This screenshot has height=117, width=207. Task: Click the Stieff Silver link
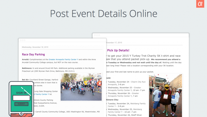click(137, 115)
